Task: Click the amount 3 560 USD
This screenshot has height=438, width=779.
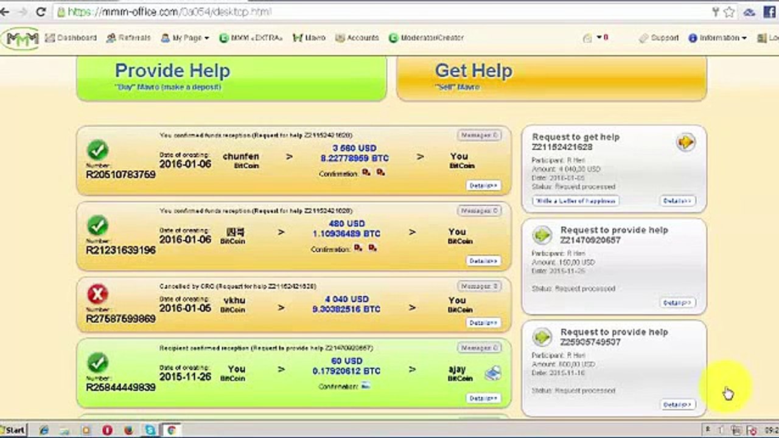Action: click(355, 148)
